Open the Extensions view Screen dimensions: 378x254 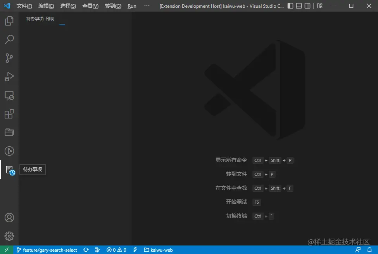tap(9, 114)
